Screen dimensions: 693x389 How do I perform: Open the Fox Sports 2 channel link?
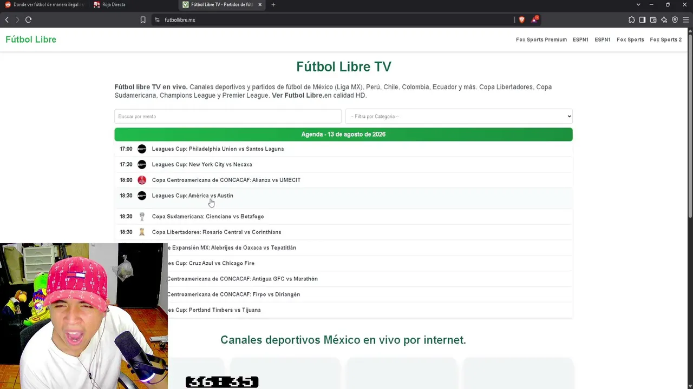(666, 39)
